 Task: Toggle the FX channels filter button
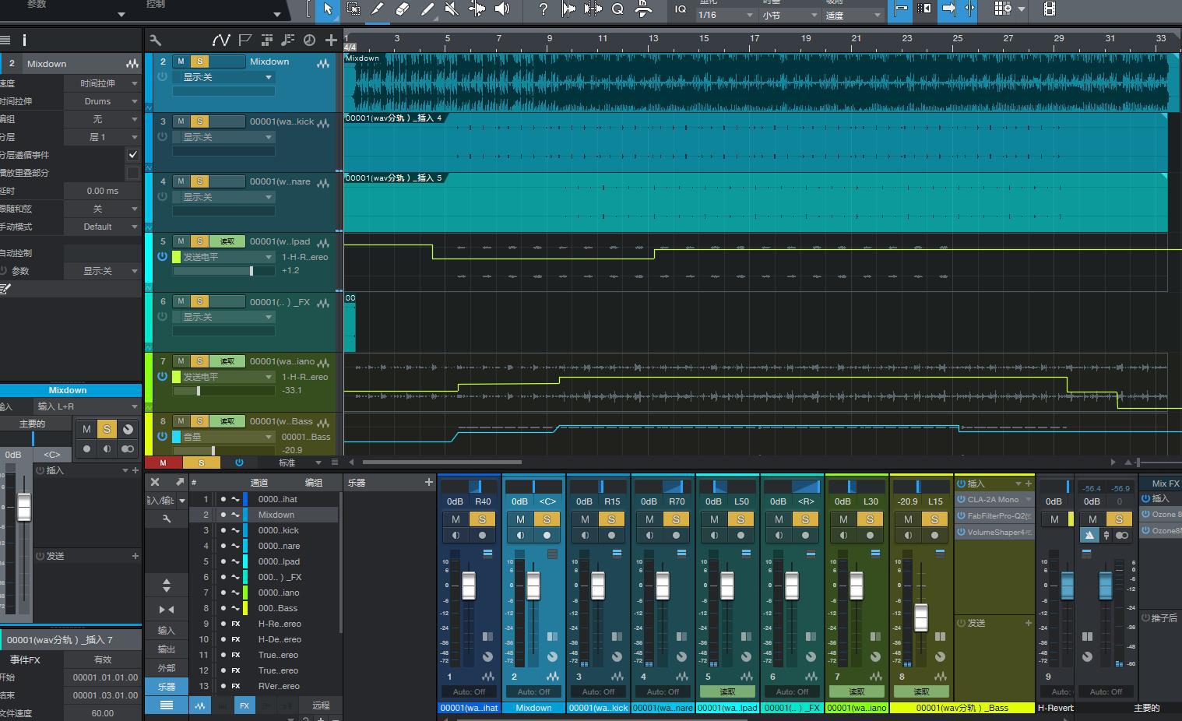click(x=244, y=705)
